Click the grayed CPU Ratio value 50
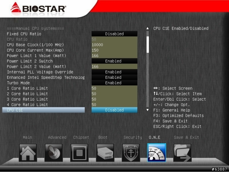The width and height of the screenshot is (229, 172). [x=114, y=39]
